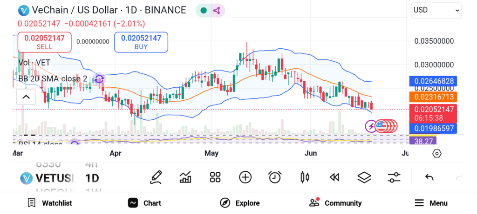The image size is (477, 214).
Task: Open the Menu tab
Action: click(x=431, y=203)
